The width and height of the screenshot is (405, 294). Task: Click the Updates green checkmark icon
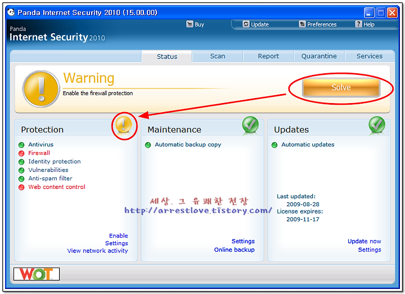[377, 125]
